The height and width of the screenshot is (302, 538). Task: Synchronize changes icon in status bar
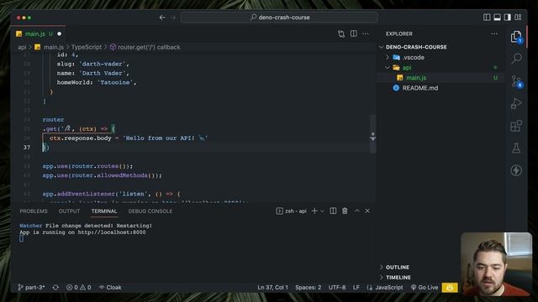pyautogui.click(x=55, y=287)
